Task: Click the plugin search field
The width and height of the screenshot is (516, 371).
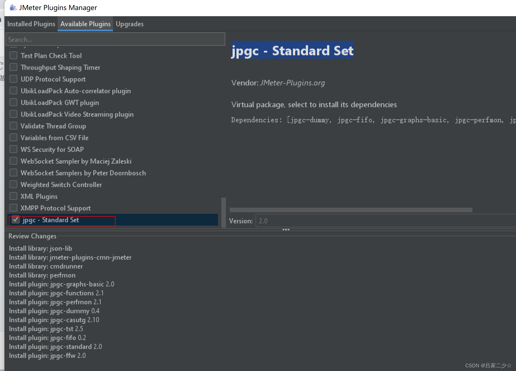Action: [115, 39]
